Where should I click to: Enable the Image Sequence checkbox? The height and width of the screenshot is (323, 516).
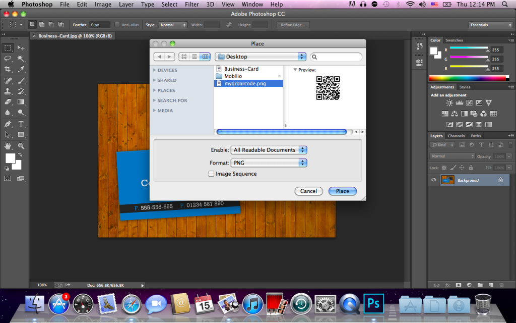click(211, 174)
